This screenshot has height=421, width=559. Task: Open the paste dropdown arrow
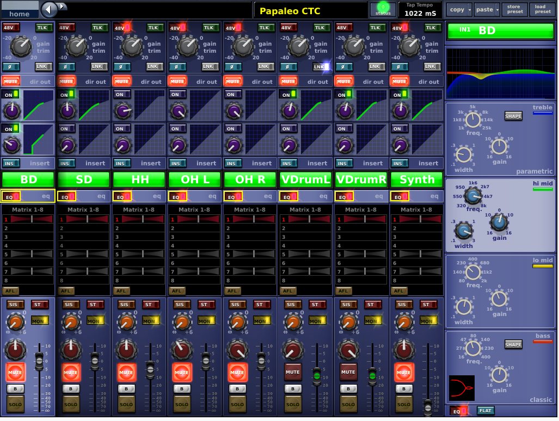click(497, 10)
